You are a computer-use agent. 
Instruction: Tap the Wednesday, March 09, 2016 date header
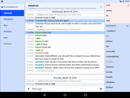tap(65, 12)
